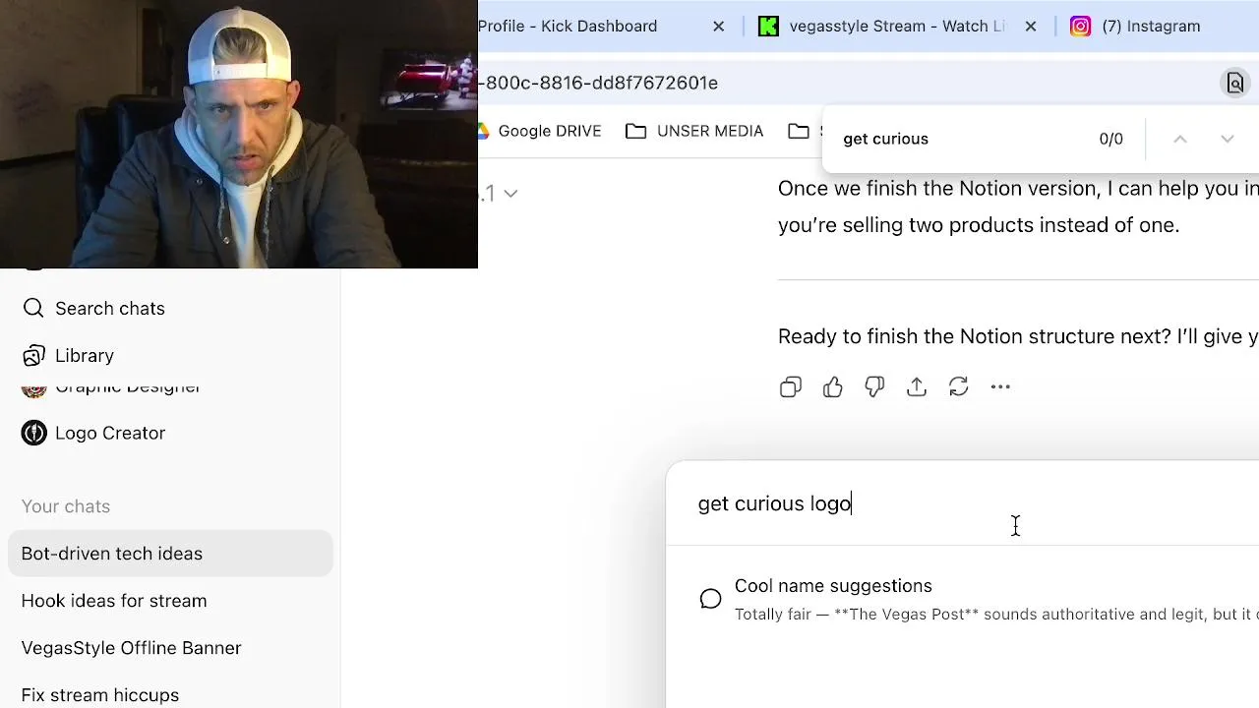Share the response via upload icon
1259x708 pixels.
917,387
